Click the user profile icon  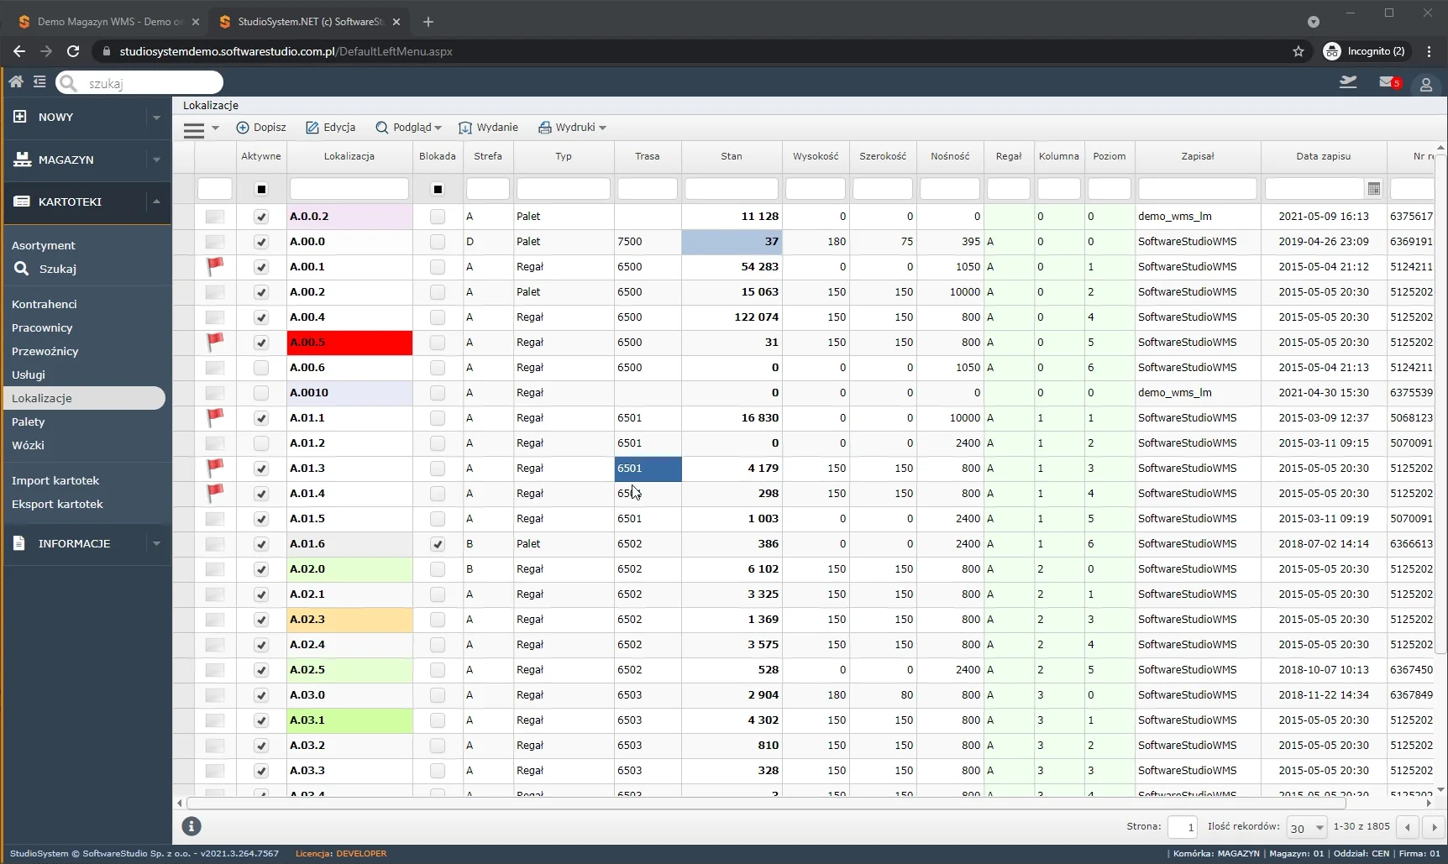(x=1425, y=85)
